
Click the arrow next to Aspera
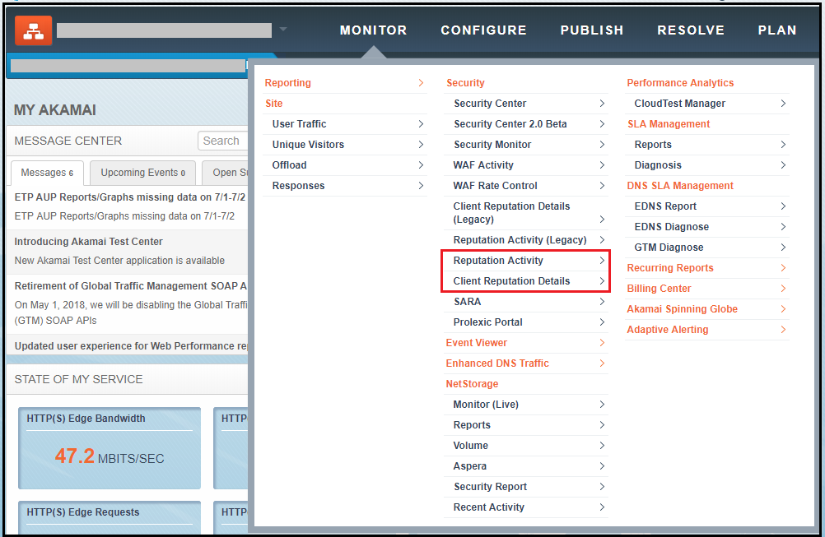(x=602, y=466)
